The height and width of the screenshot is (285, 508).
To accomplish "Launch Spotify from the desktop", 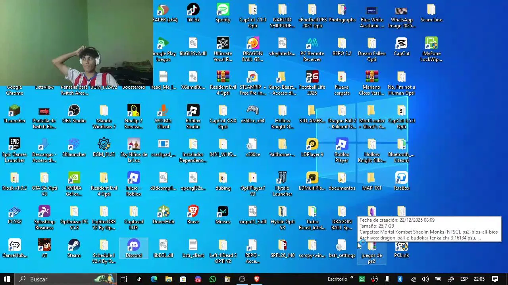I will tap(223, 13).
